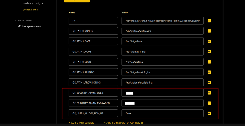Viewport: 245px width, 126px height.
Task: Add a new variable
Action: coord(81,123)
